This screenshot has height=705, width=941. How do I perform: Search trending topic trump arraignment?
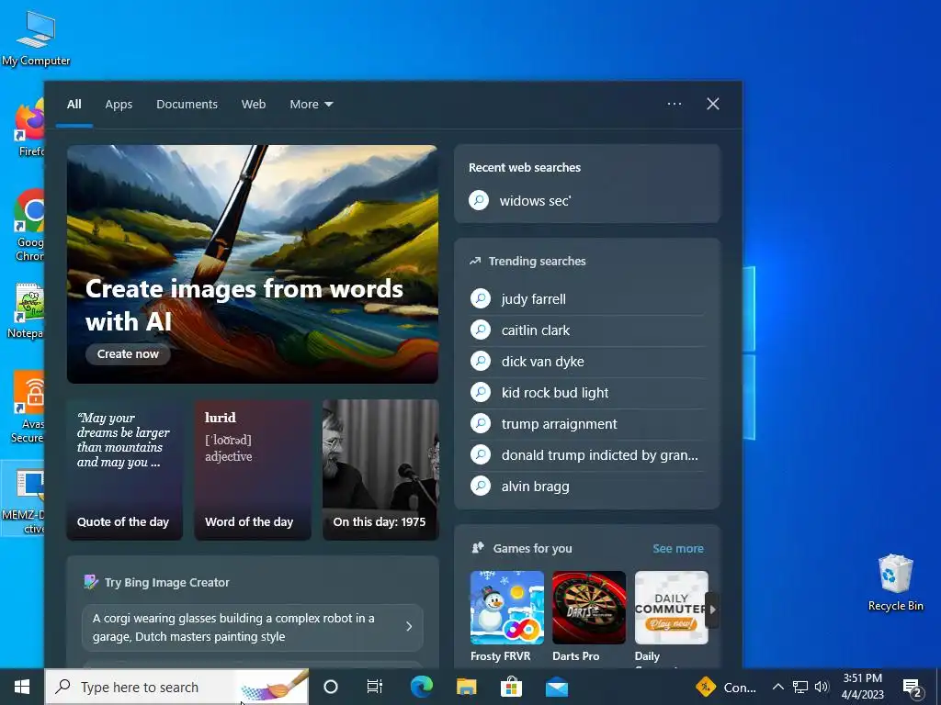(587, 423)
